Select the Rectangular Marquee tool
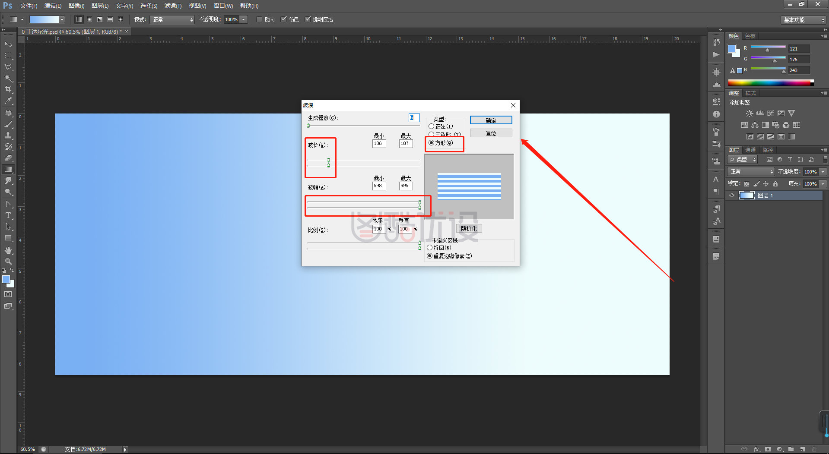 pos(8,56)
